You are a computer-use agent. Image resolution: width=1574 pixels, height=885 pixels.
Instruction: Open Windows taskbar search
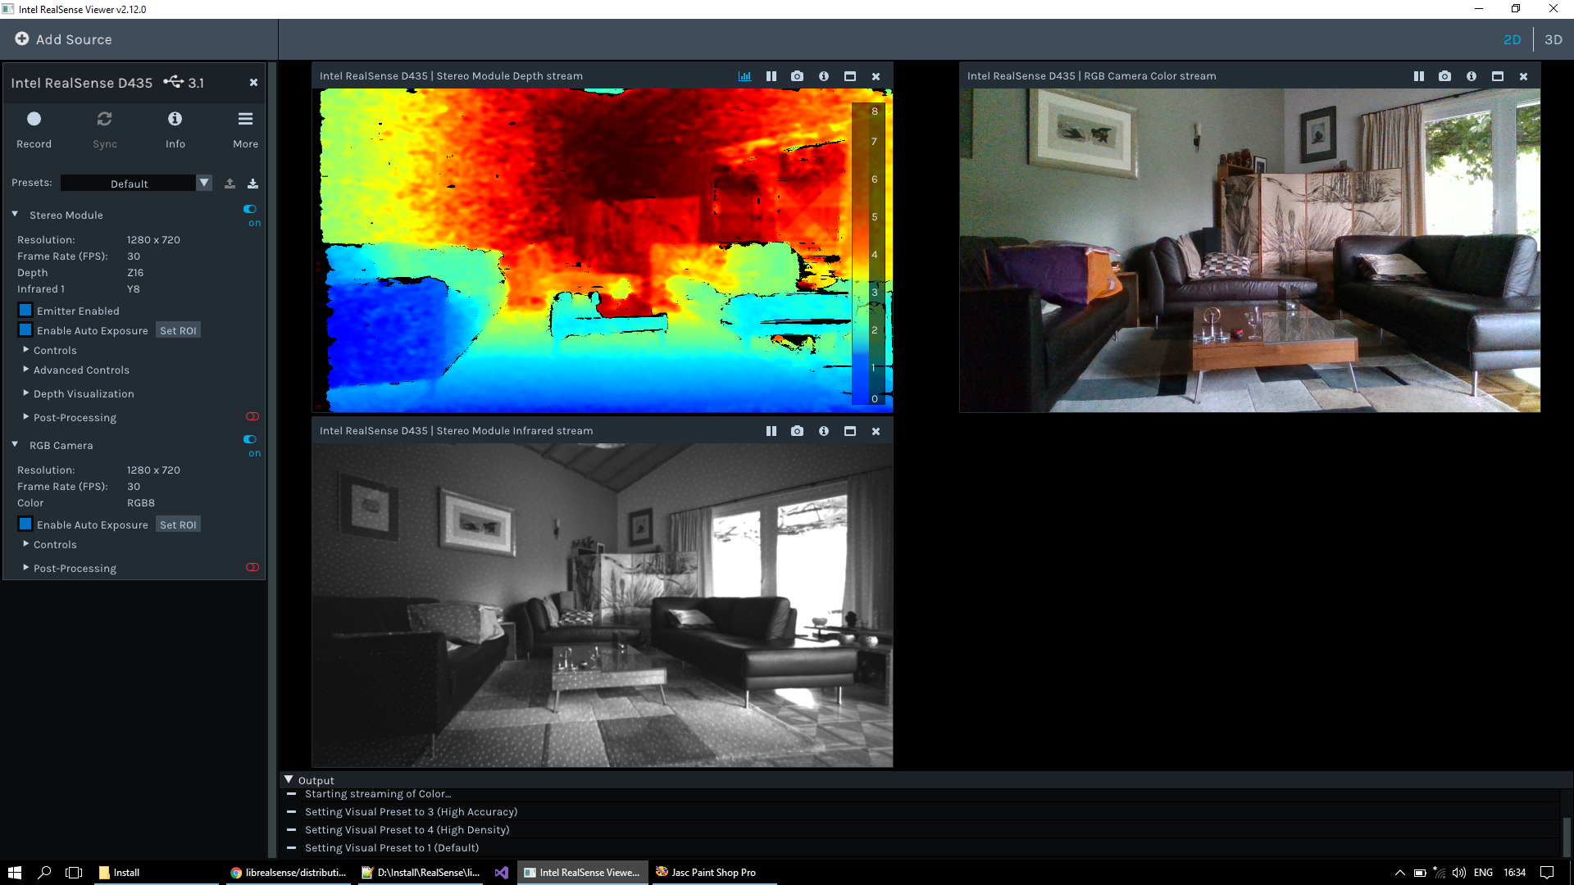[44, 873]
